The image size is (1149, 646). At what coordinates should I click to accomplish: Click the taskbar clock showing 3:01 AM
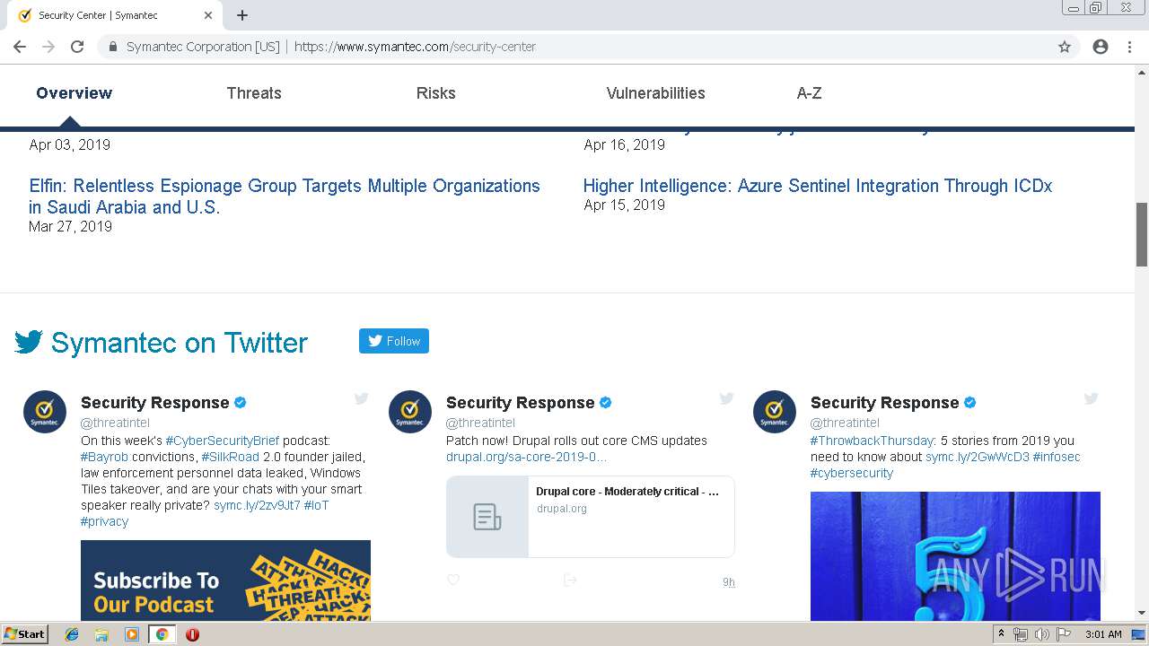click(1103, 634)
